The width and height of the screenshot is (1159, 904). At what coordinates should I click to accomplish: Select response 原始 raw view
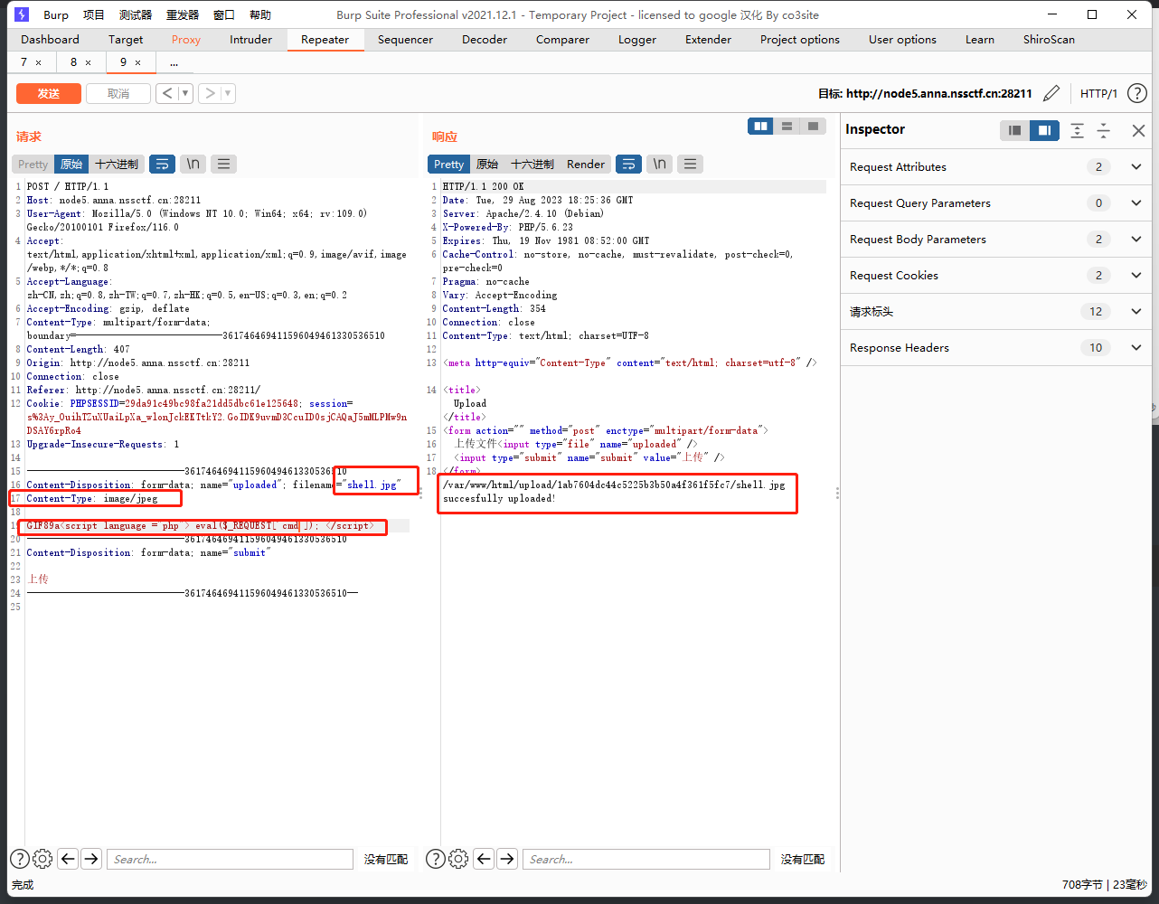click(x=487, y=164)
